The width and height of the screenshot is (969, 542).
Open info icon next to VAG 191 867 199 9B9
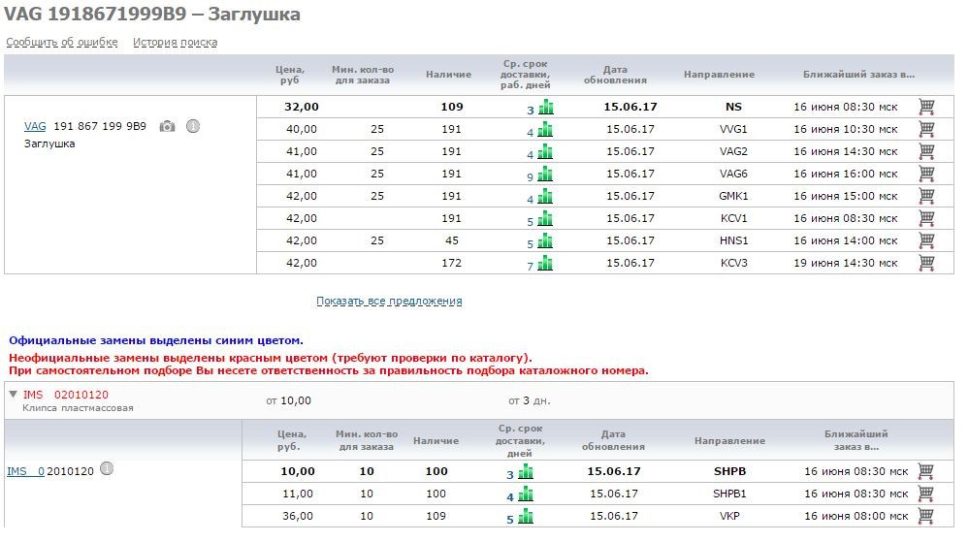[193, 126]
